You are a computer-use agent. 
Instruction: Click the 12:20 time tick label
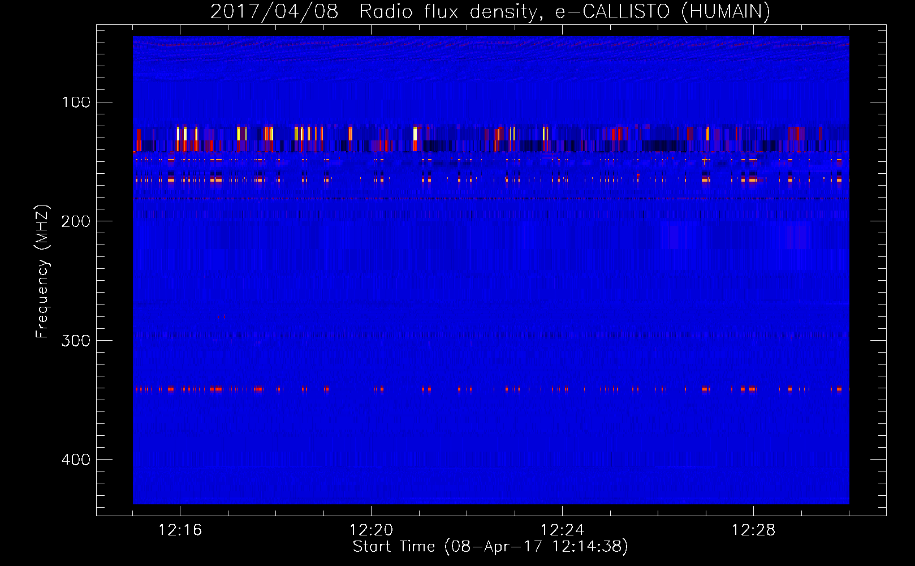(371, 530)
